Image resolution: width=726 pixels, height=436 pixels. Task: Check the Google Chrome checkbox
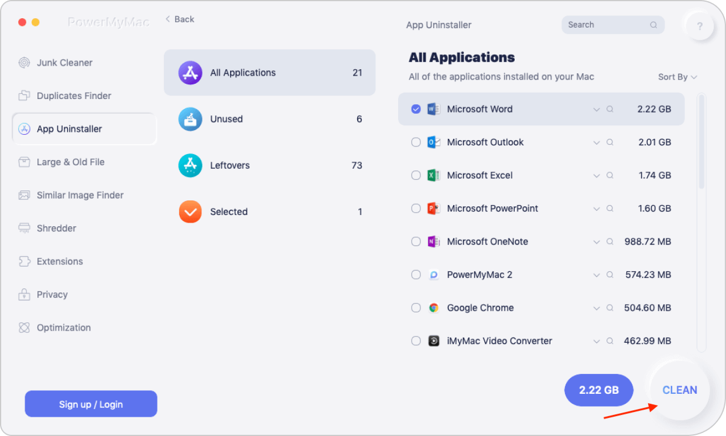(x=416, y=308)
